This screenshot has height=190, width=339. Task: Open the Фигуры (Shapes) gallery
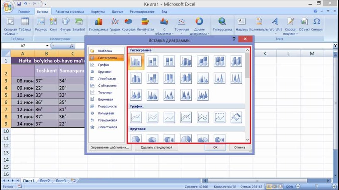66,24
